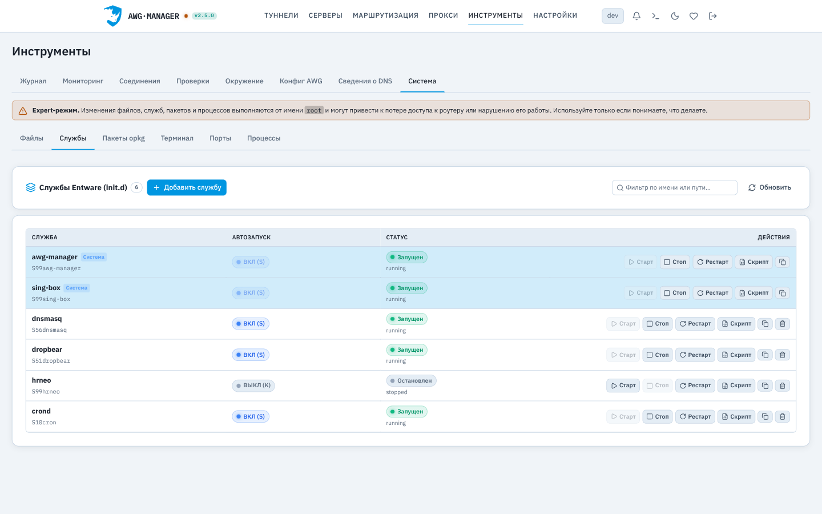
Task: Toggle autostart for dropbear
Action: [251, 355]
